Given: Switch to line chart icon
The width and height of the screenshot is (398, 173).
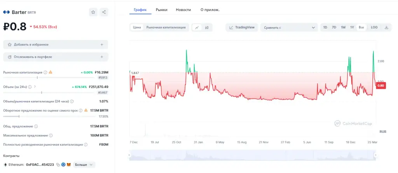Looking at the screenshot, I should click(197, 28).
